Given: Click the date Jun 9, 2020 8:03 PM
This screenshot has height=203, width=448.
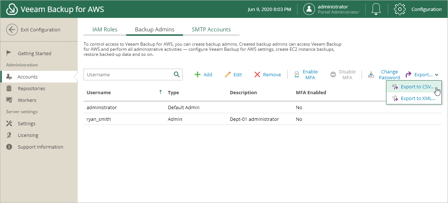Looking at the screenshot, I should click(x=269, y=9).
